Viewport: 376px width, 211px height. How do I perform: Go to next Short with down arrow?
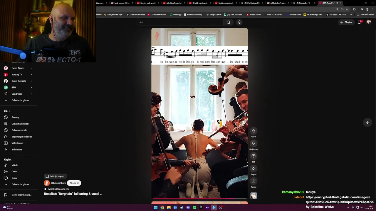(x=367, y=122)
